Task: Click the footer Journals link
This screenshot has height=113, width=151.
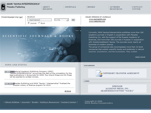Action: pyautogui.click(x=26, y=102)
